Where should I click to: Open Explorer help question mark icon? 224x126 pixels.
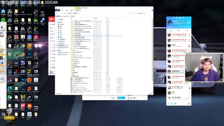tap(152, 10)
